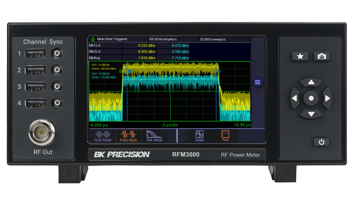Click the trigger T marker on trace

[x=121, y=71]
